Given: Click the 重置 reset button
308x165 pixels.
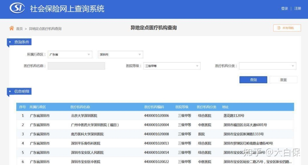Looking at the screenshot, I should tap(283, 80).
